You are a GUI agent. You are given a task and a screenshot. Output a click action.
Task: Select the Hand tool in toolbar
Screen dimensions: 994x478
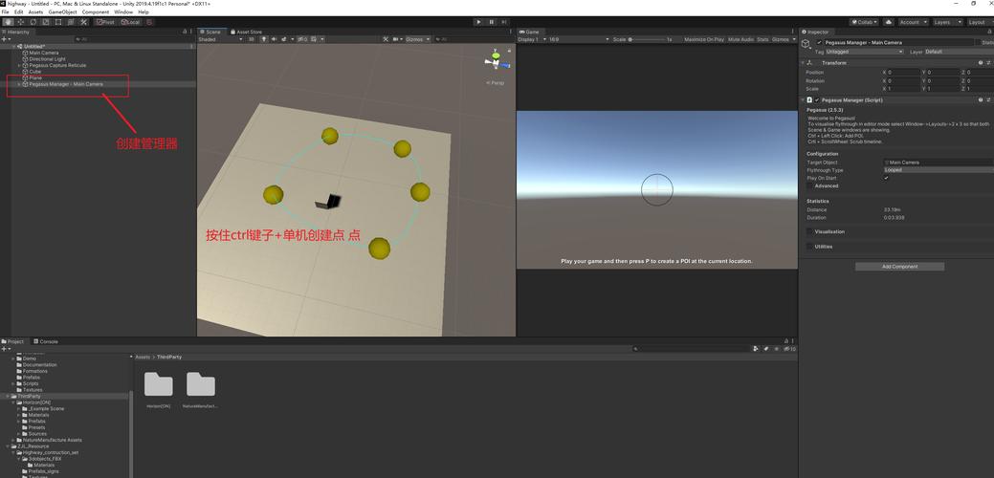coord(8,22)
